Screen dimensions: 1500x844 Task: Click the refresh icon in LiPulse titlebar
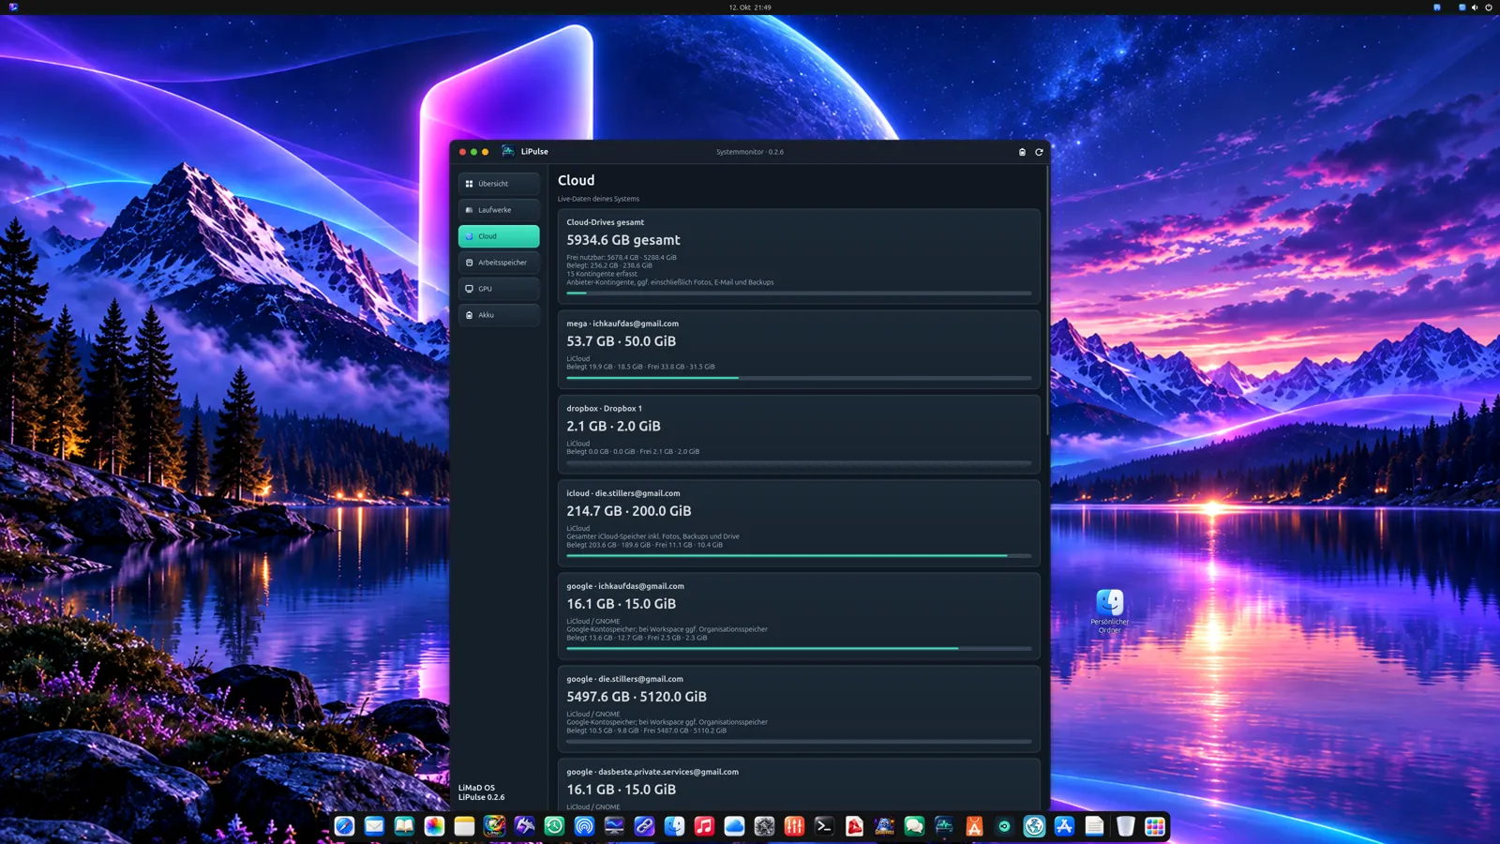point(1039,152)
